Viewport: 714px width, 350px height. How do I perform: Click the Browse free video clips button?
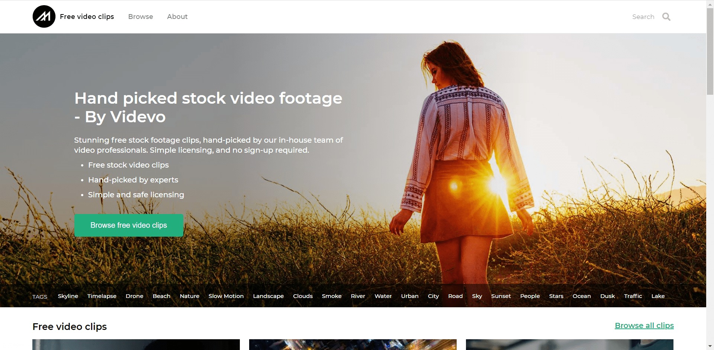[x=129, y=225]
